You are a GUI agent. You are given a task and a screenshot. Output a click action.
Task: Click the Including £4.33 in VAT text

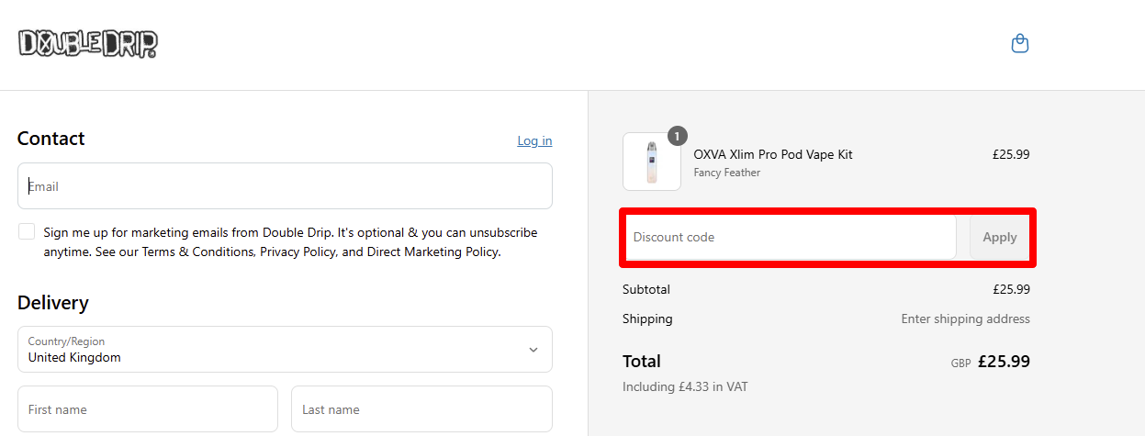tap(685, 386)
